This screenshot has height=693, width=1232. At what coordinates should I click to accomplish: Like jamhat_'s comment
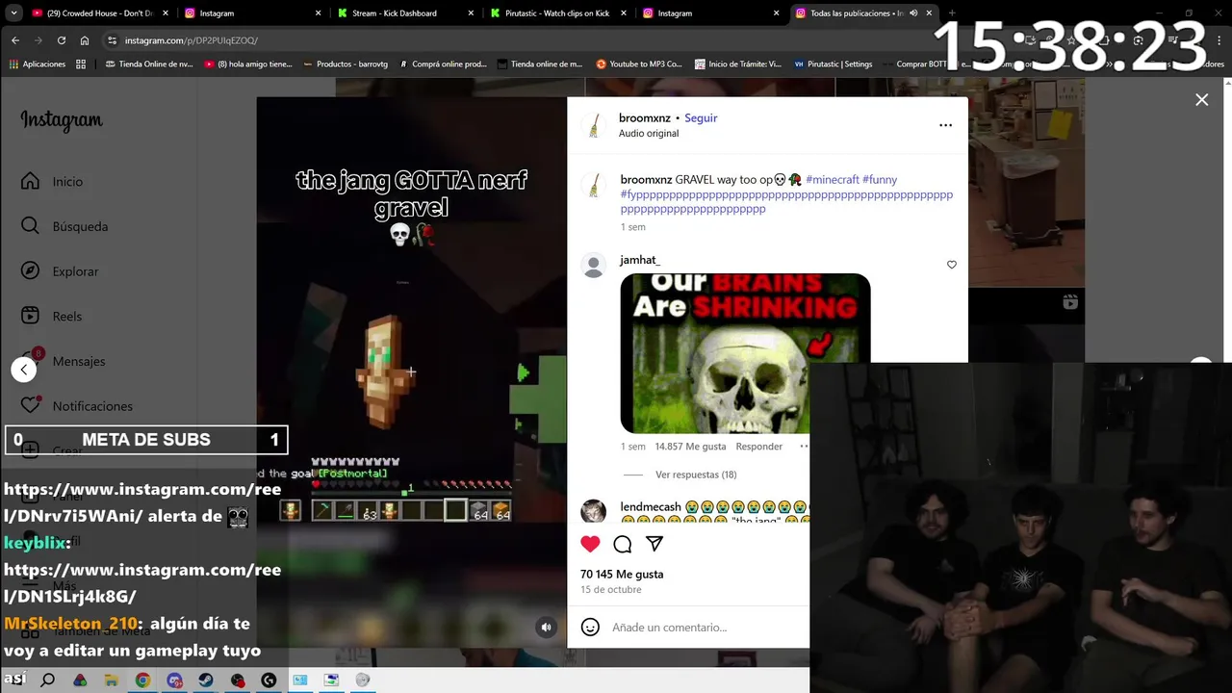coord(952,265)
